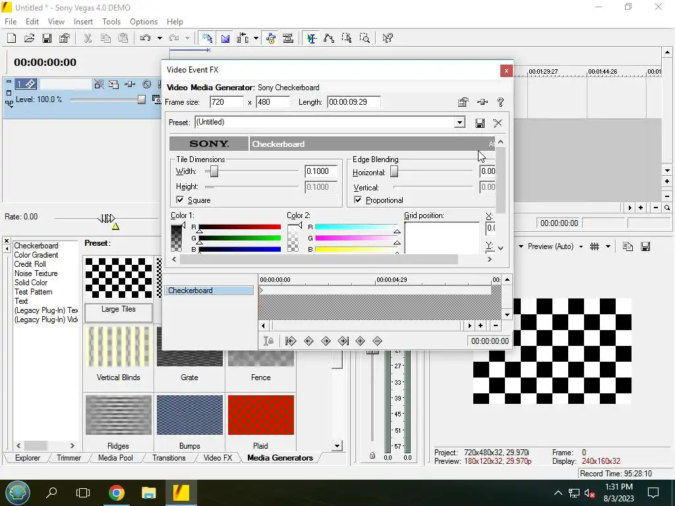Click the Track FX icon on track 1

[x=130, y=84]
